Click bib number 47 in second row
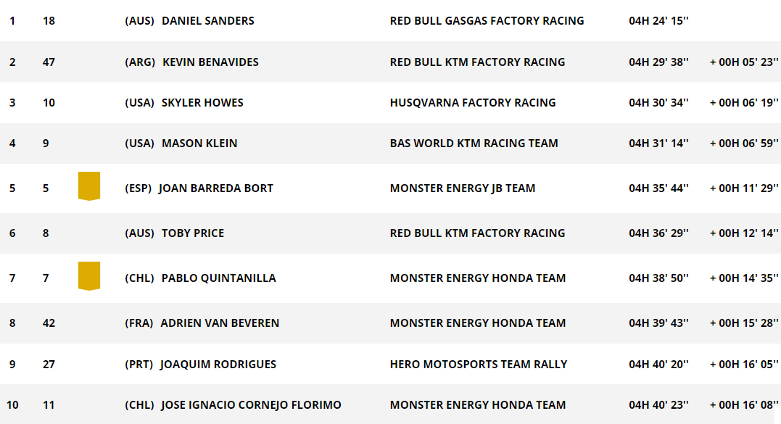The height and width of the screenshot is (424, 781). (49, 62)
